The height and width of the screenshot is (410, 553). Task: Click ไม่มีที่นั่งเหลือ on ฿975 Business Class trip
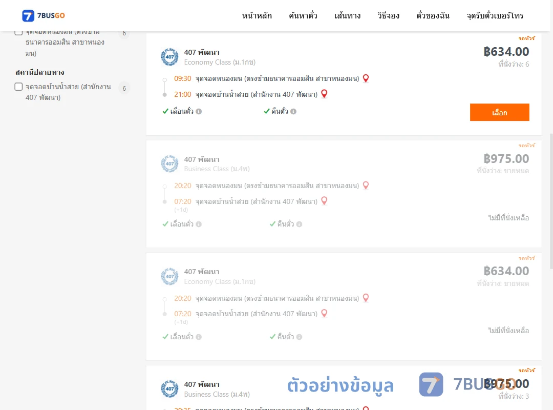508,218
